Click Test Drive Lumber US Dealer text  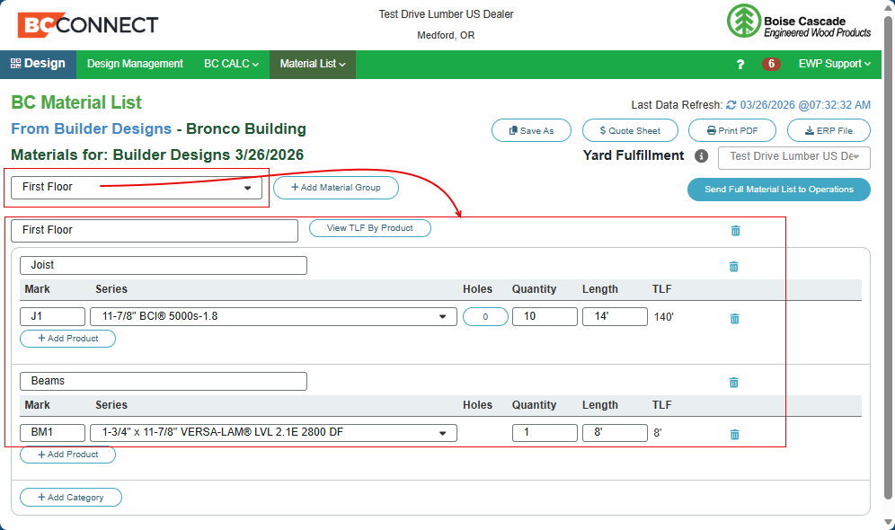pyautogui.click(x=447, y=14)
